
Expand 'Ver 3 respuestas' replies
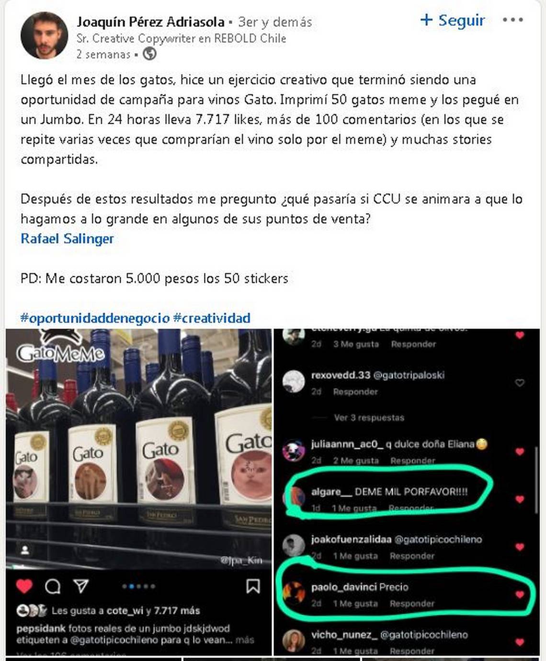click(x=369, y=418)
